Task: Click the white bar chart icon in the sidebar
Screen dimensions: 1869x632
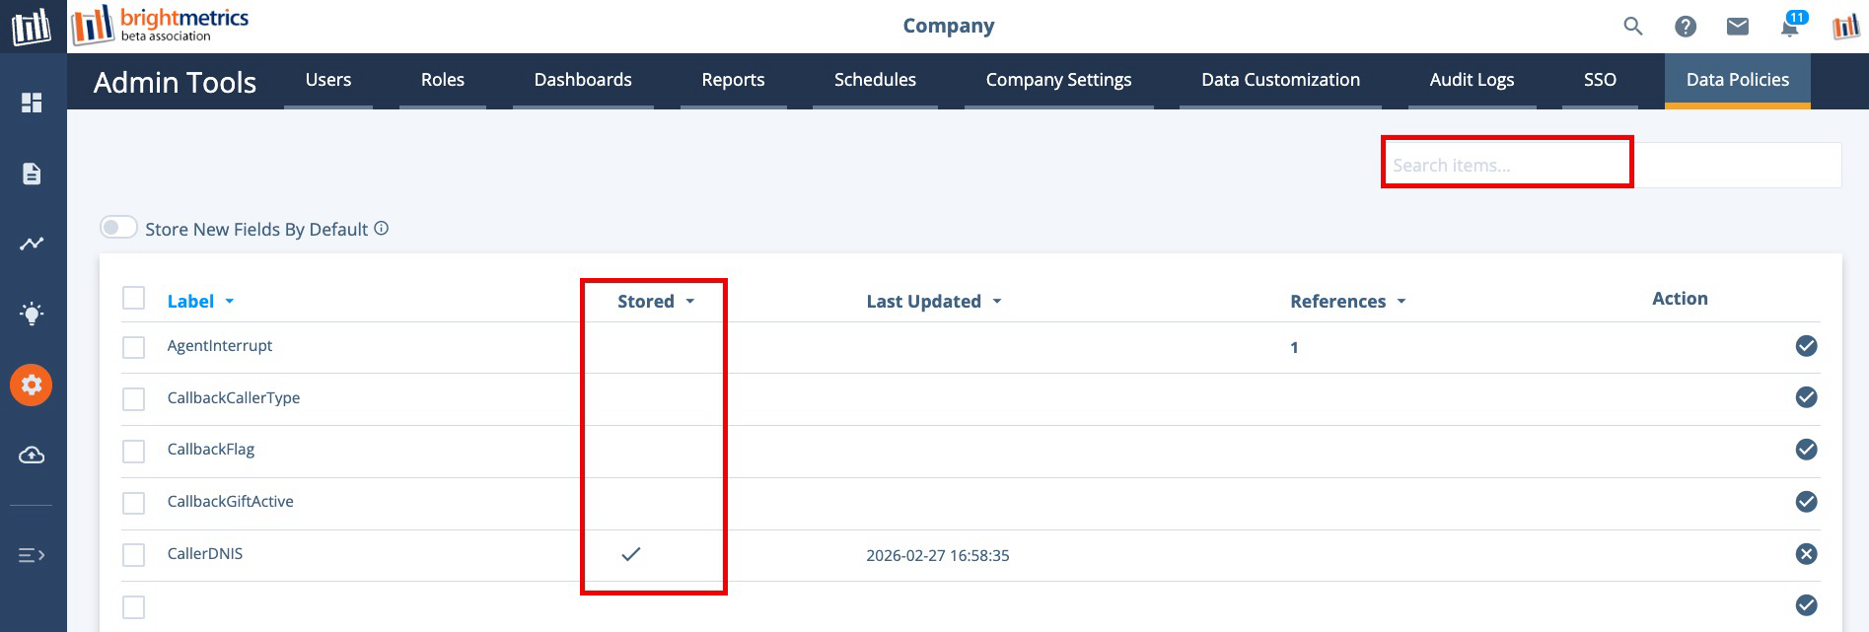Action: pyautogui.click(x=32, y=27)
